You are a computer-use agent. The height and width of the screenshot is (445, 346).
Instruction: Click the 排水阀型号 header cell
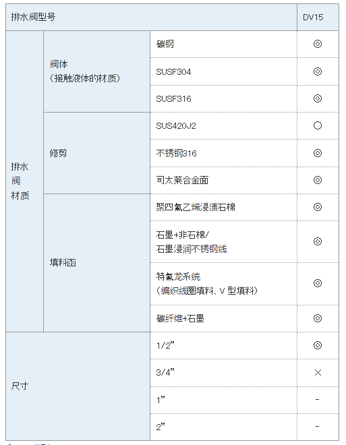[151, 18]
